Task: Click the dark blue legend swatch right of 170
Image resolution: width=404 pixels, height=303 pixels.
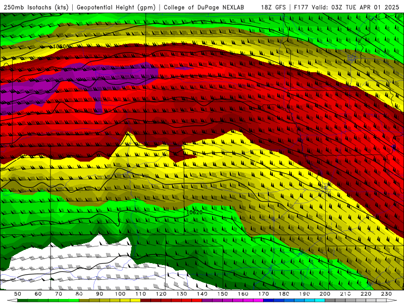Action: tap(269, 300)
